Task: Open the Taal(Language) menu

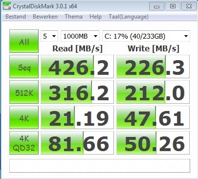Action: [x=129, y=17]
